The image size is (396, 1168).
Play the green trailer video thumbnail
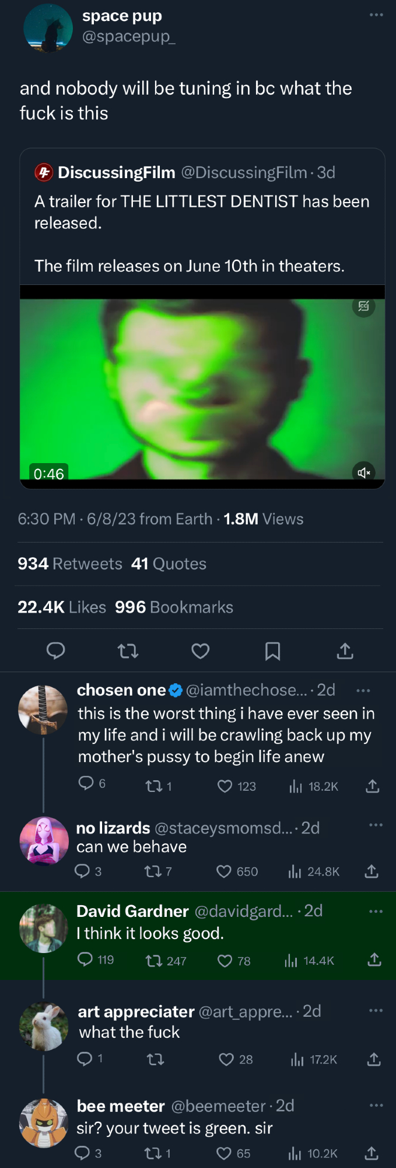[202, 388]
